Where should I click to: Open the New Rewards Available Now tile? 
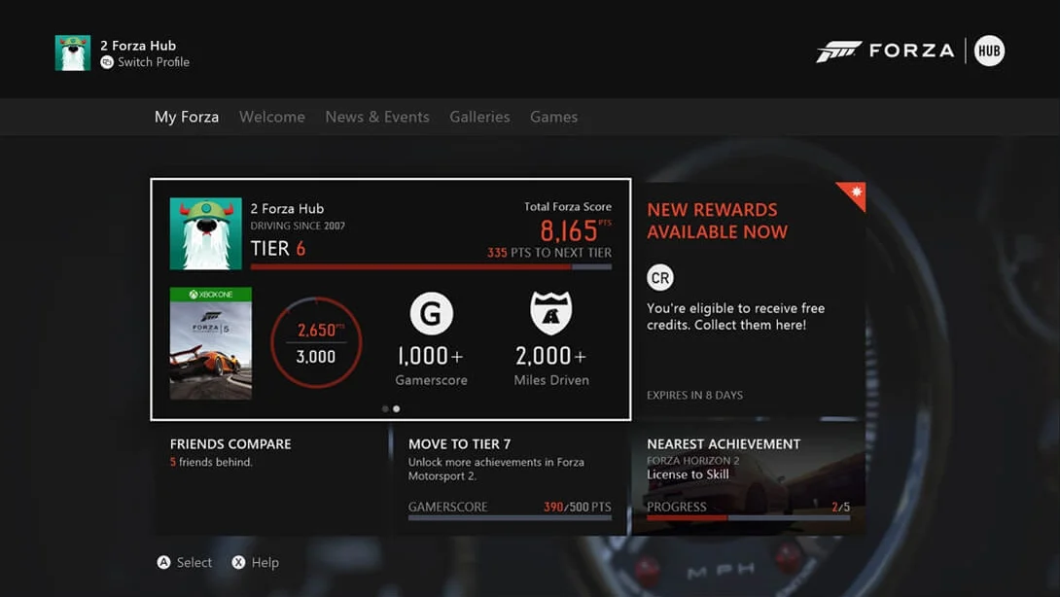click(749, 299)
